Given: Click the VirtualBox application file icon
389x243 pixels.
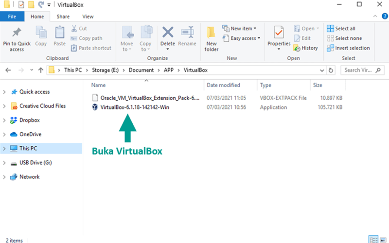Looking at the screenshot, I should pyautogui.click(x=95, y=107).
